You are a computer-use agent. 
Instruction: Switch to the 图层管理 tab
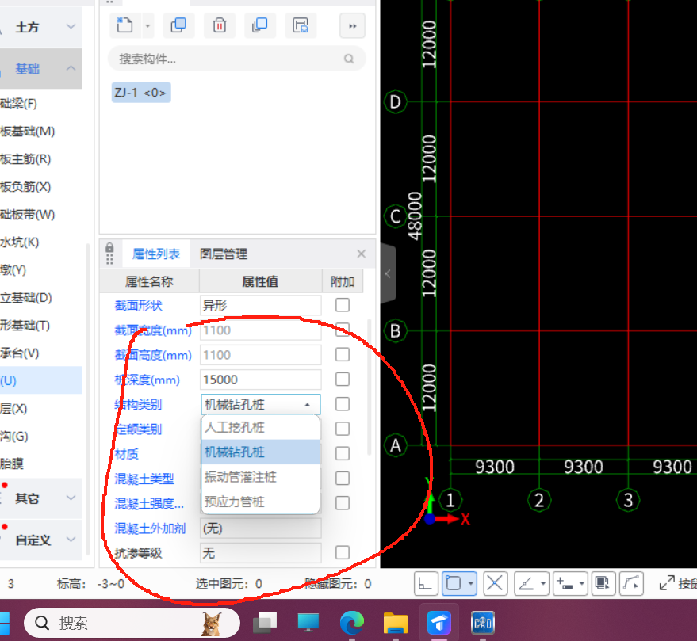coord(223,254)
